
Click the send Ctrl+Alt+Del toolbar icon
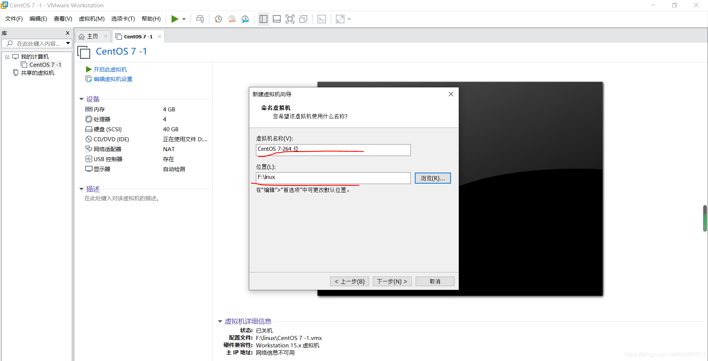(200, 19)
